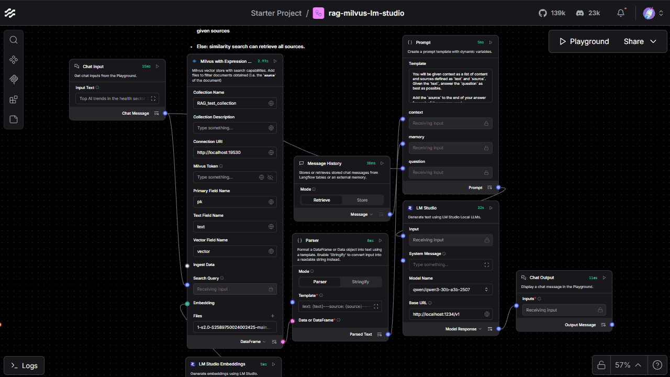Click the Connection URI field
Screen dimensions: 670x377
click(230, 153)
